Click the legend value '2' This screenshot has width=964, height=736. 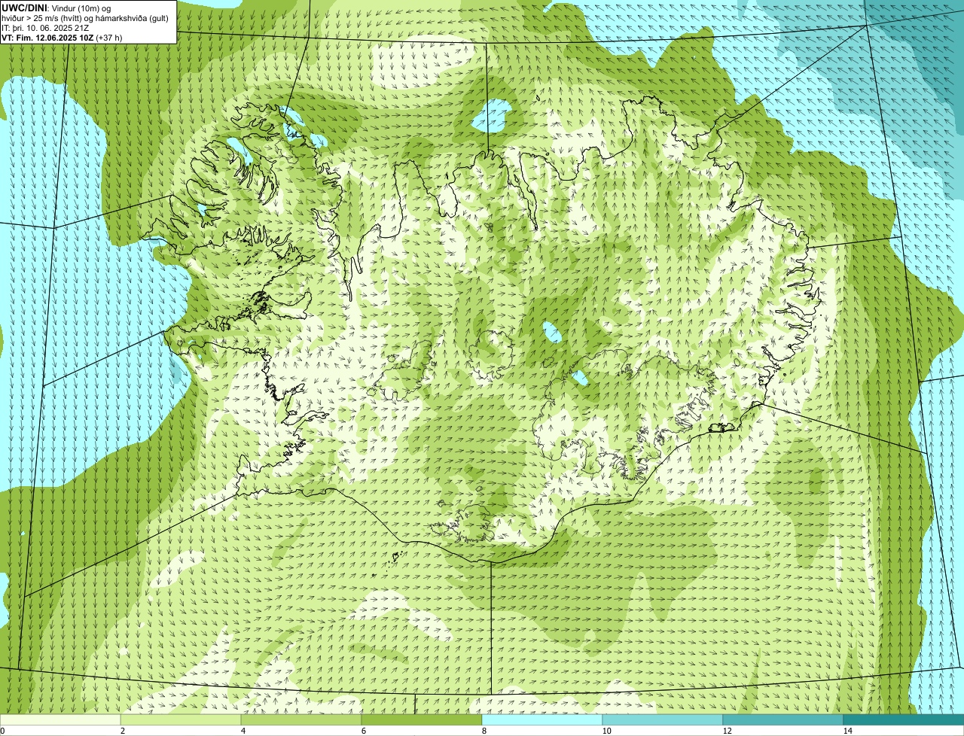[x=122, y=731]
